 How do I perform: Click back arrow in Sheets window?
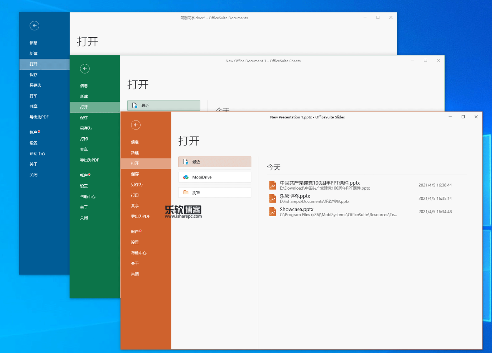pos(85,69)
